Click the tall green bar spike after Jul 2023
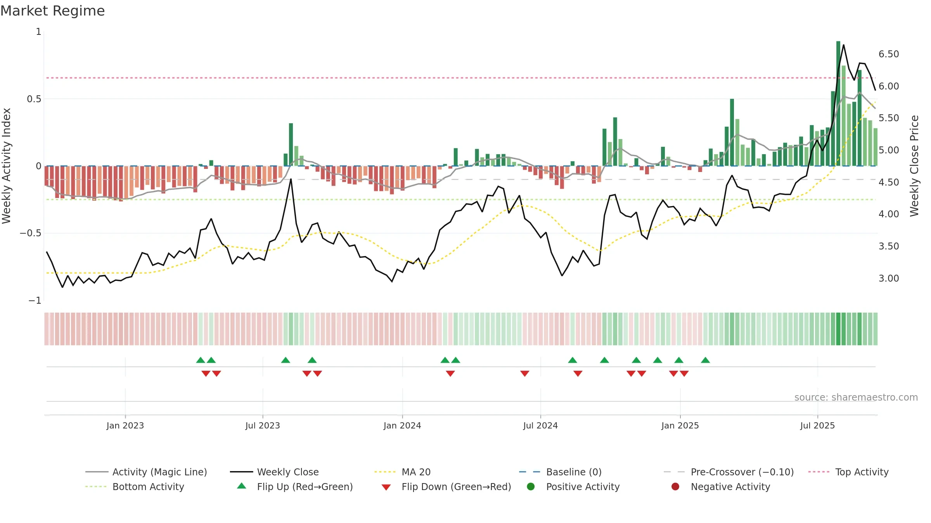931x523 pixels. click(x=291, y=145)
